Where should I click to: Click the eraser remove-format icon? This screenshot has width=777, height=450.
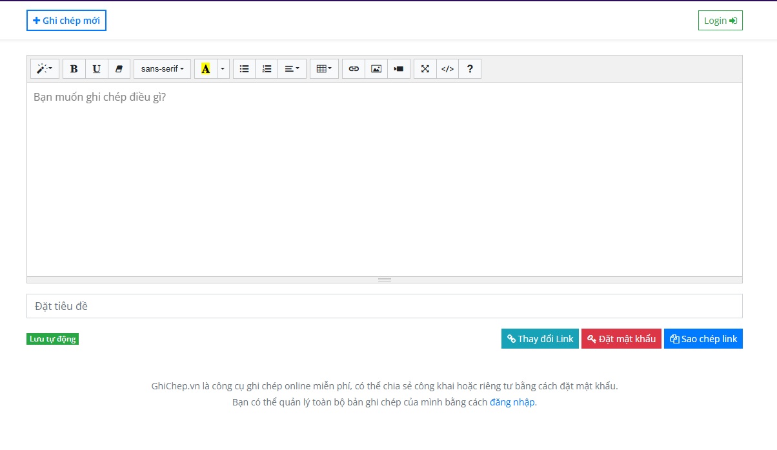point(119,69)
